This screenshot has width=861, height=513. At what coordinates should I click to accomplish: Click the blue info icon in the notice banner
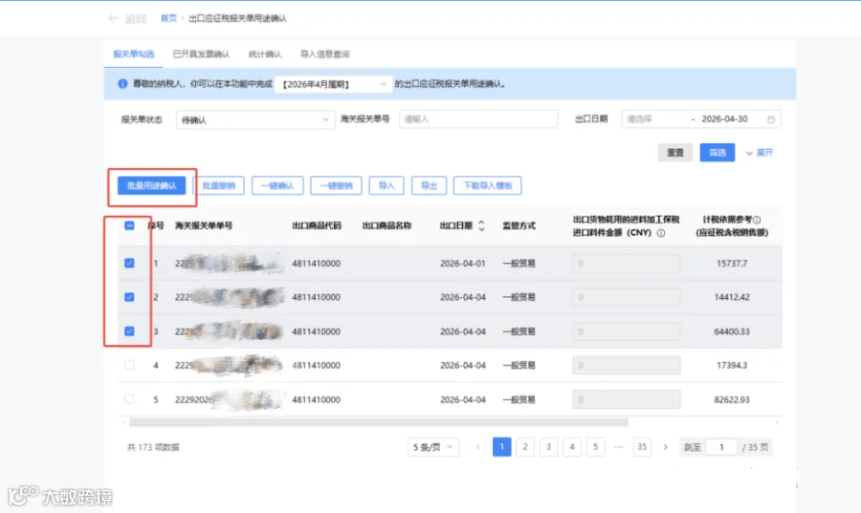122,84
